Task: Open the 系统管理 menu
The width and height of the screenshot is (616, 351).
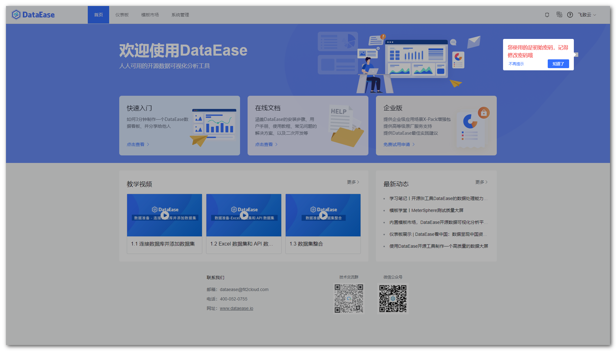Action: coord(180,15)
